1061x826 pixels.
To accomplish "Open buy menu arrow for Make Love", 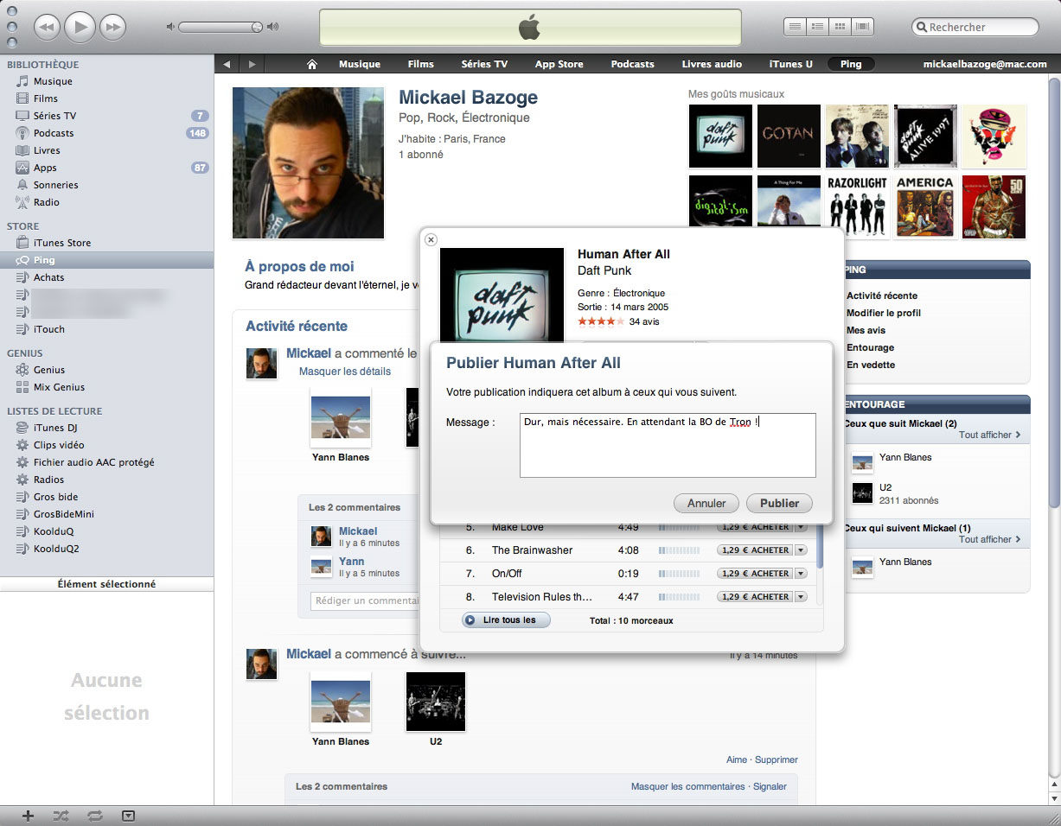I will (801, 527).
